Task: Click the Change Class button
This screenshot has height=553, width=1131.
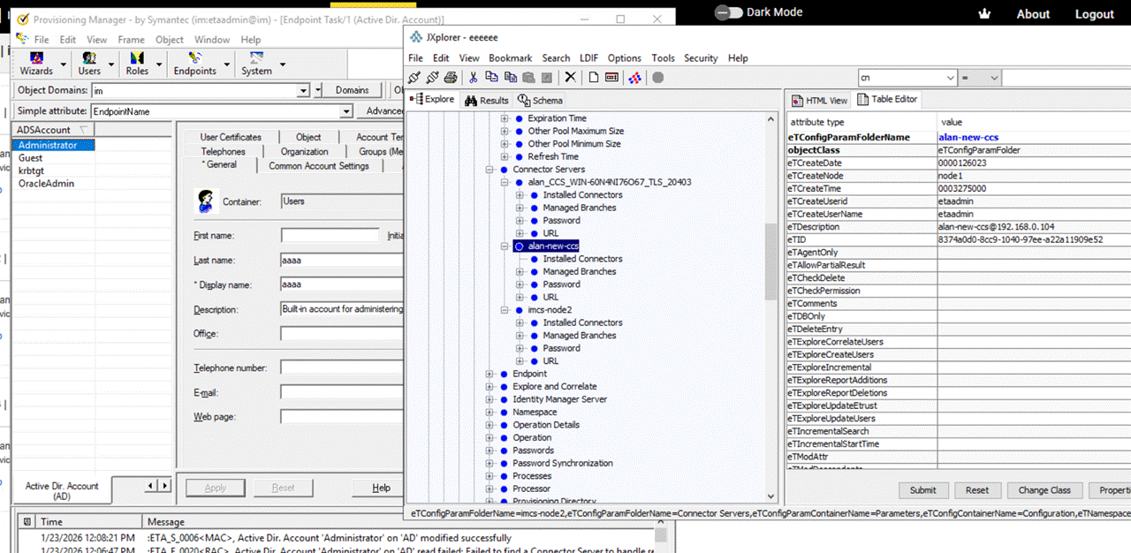Action: point(1044,490)
